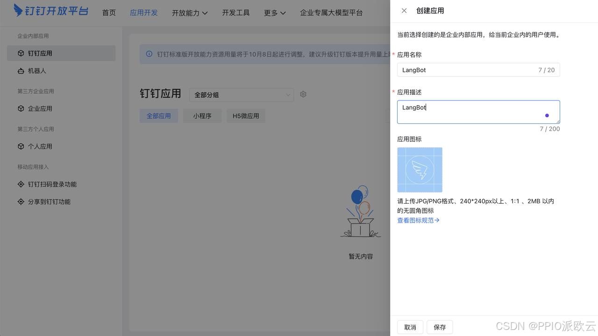Close the 创建应用 dialog

click(x=404, y=10)
